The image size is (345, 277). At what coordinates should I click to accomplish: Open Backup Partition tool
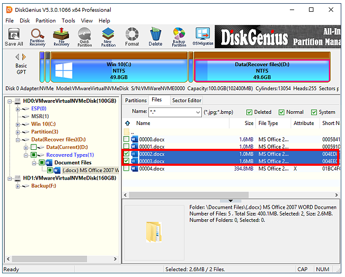[179, 37]
